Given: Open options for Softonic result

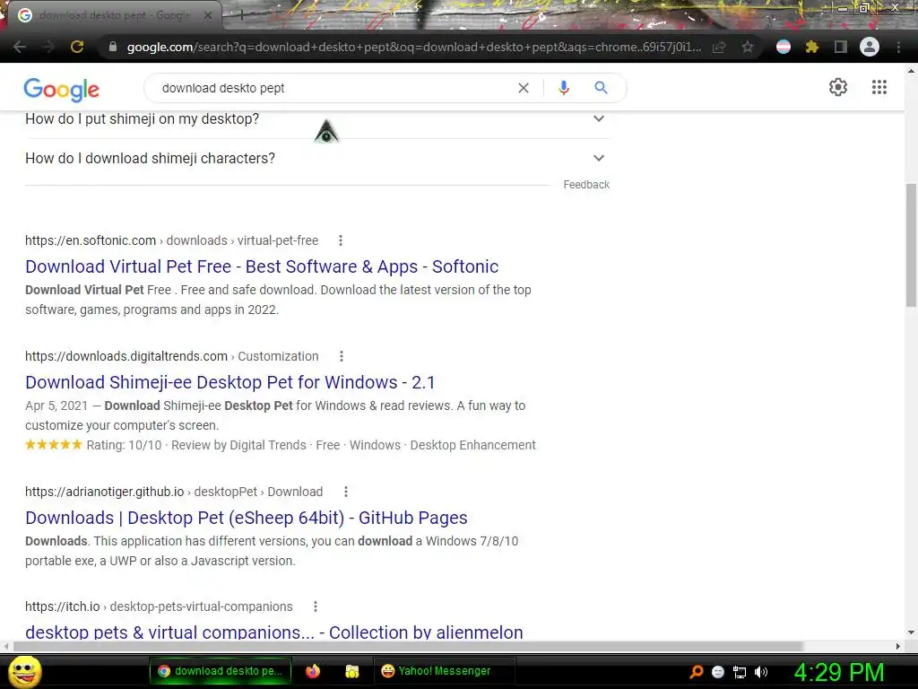Looking at the screenshot, I should point(340,240).
